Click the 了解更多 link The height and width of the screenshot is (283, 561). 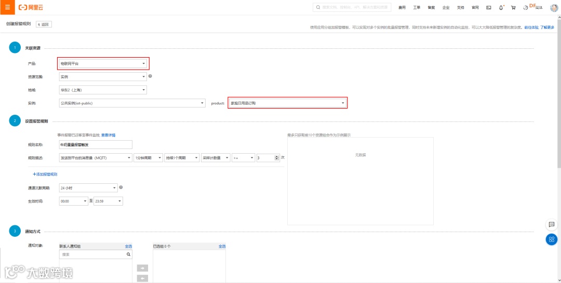(547, 27)
